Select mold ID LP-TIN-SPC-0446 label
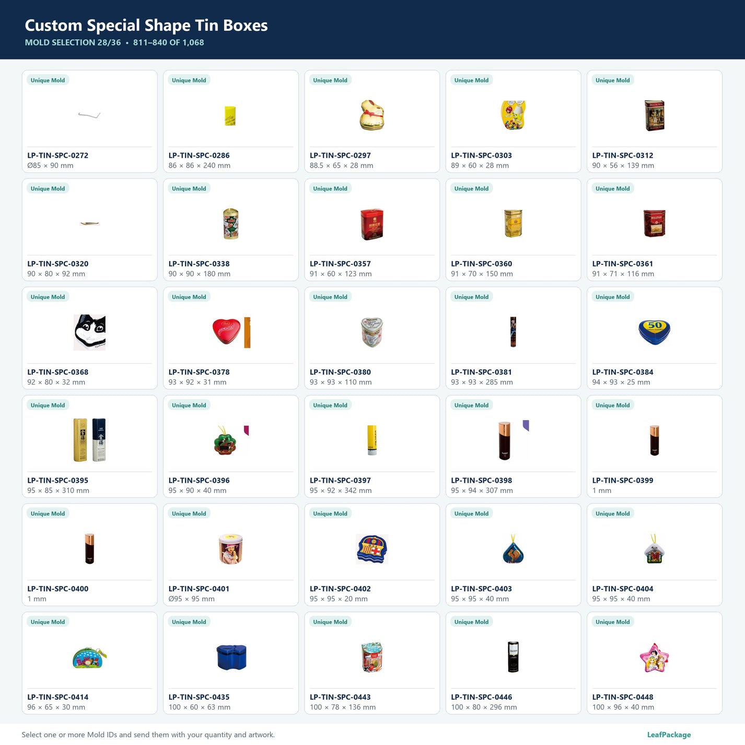 pyautogui.click(x=481, y=697)
